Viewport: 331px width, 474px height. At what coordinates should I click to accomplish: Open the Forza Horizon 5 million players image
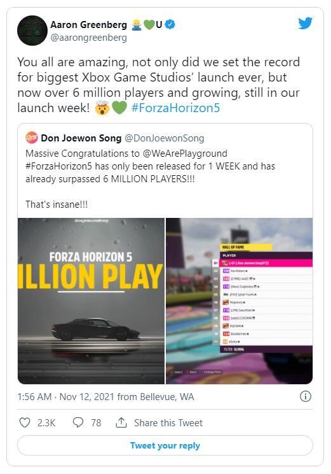91,301
